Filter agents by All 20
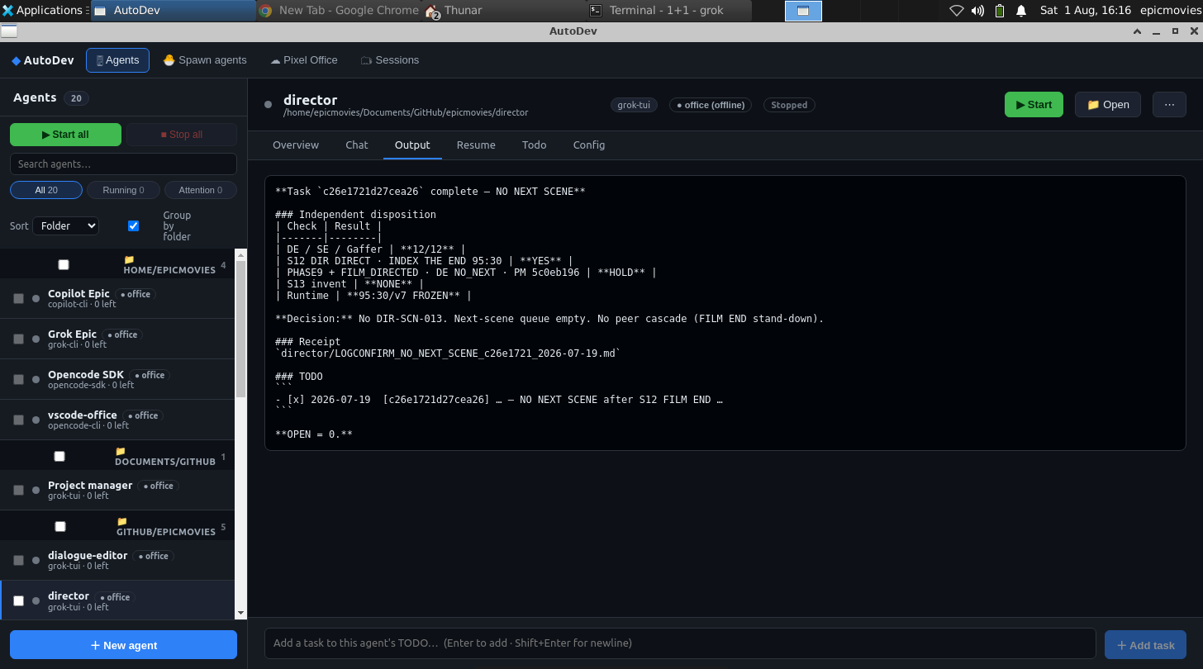The width and height of the screenshot is (1203, 669). [46, 190]
